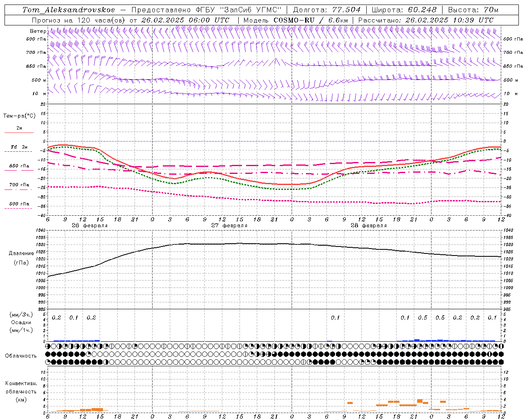The height and width of the screenshot is (420, 525).
Task: Click the 850 гПа temperature legend dashed line
Action: 18,170
